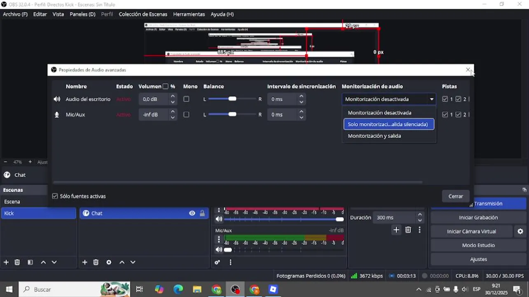Open Microsoft Edge from the taskbar

178,289
